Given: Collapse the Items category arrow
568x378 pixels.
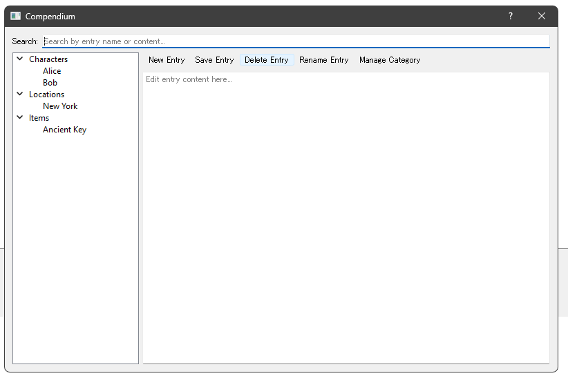Looking at the screenshot, I should [20, 118].
